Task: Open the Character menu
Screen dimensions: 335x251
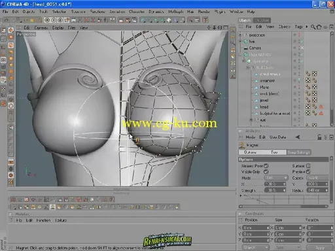Action: tap(137, 12)
